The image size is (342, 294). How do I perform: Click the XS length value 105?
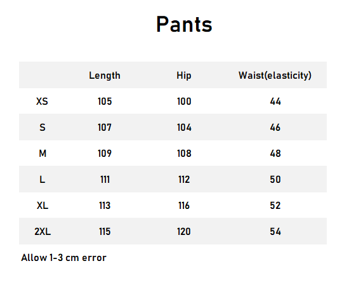click(x=105, y=101)
